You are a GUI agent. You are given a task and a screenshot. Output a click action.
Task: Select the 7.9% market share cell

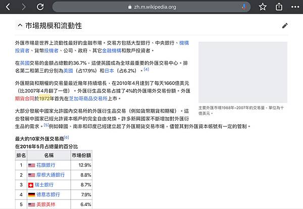[81, 194]
